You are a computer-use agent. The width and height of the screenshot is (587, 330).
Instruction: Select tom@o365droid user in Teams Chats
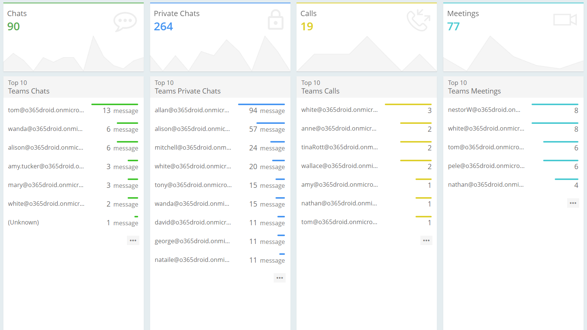[46, 110]
